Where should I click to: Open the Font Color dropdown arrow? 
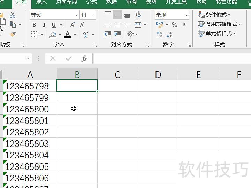[x=75, y=34]
